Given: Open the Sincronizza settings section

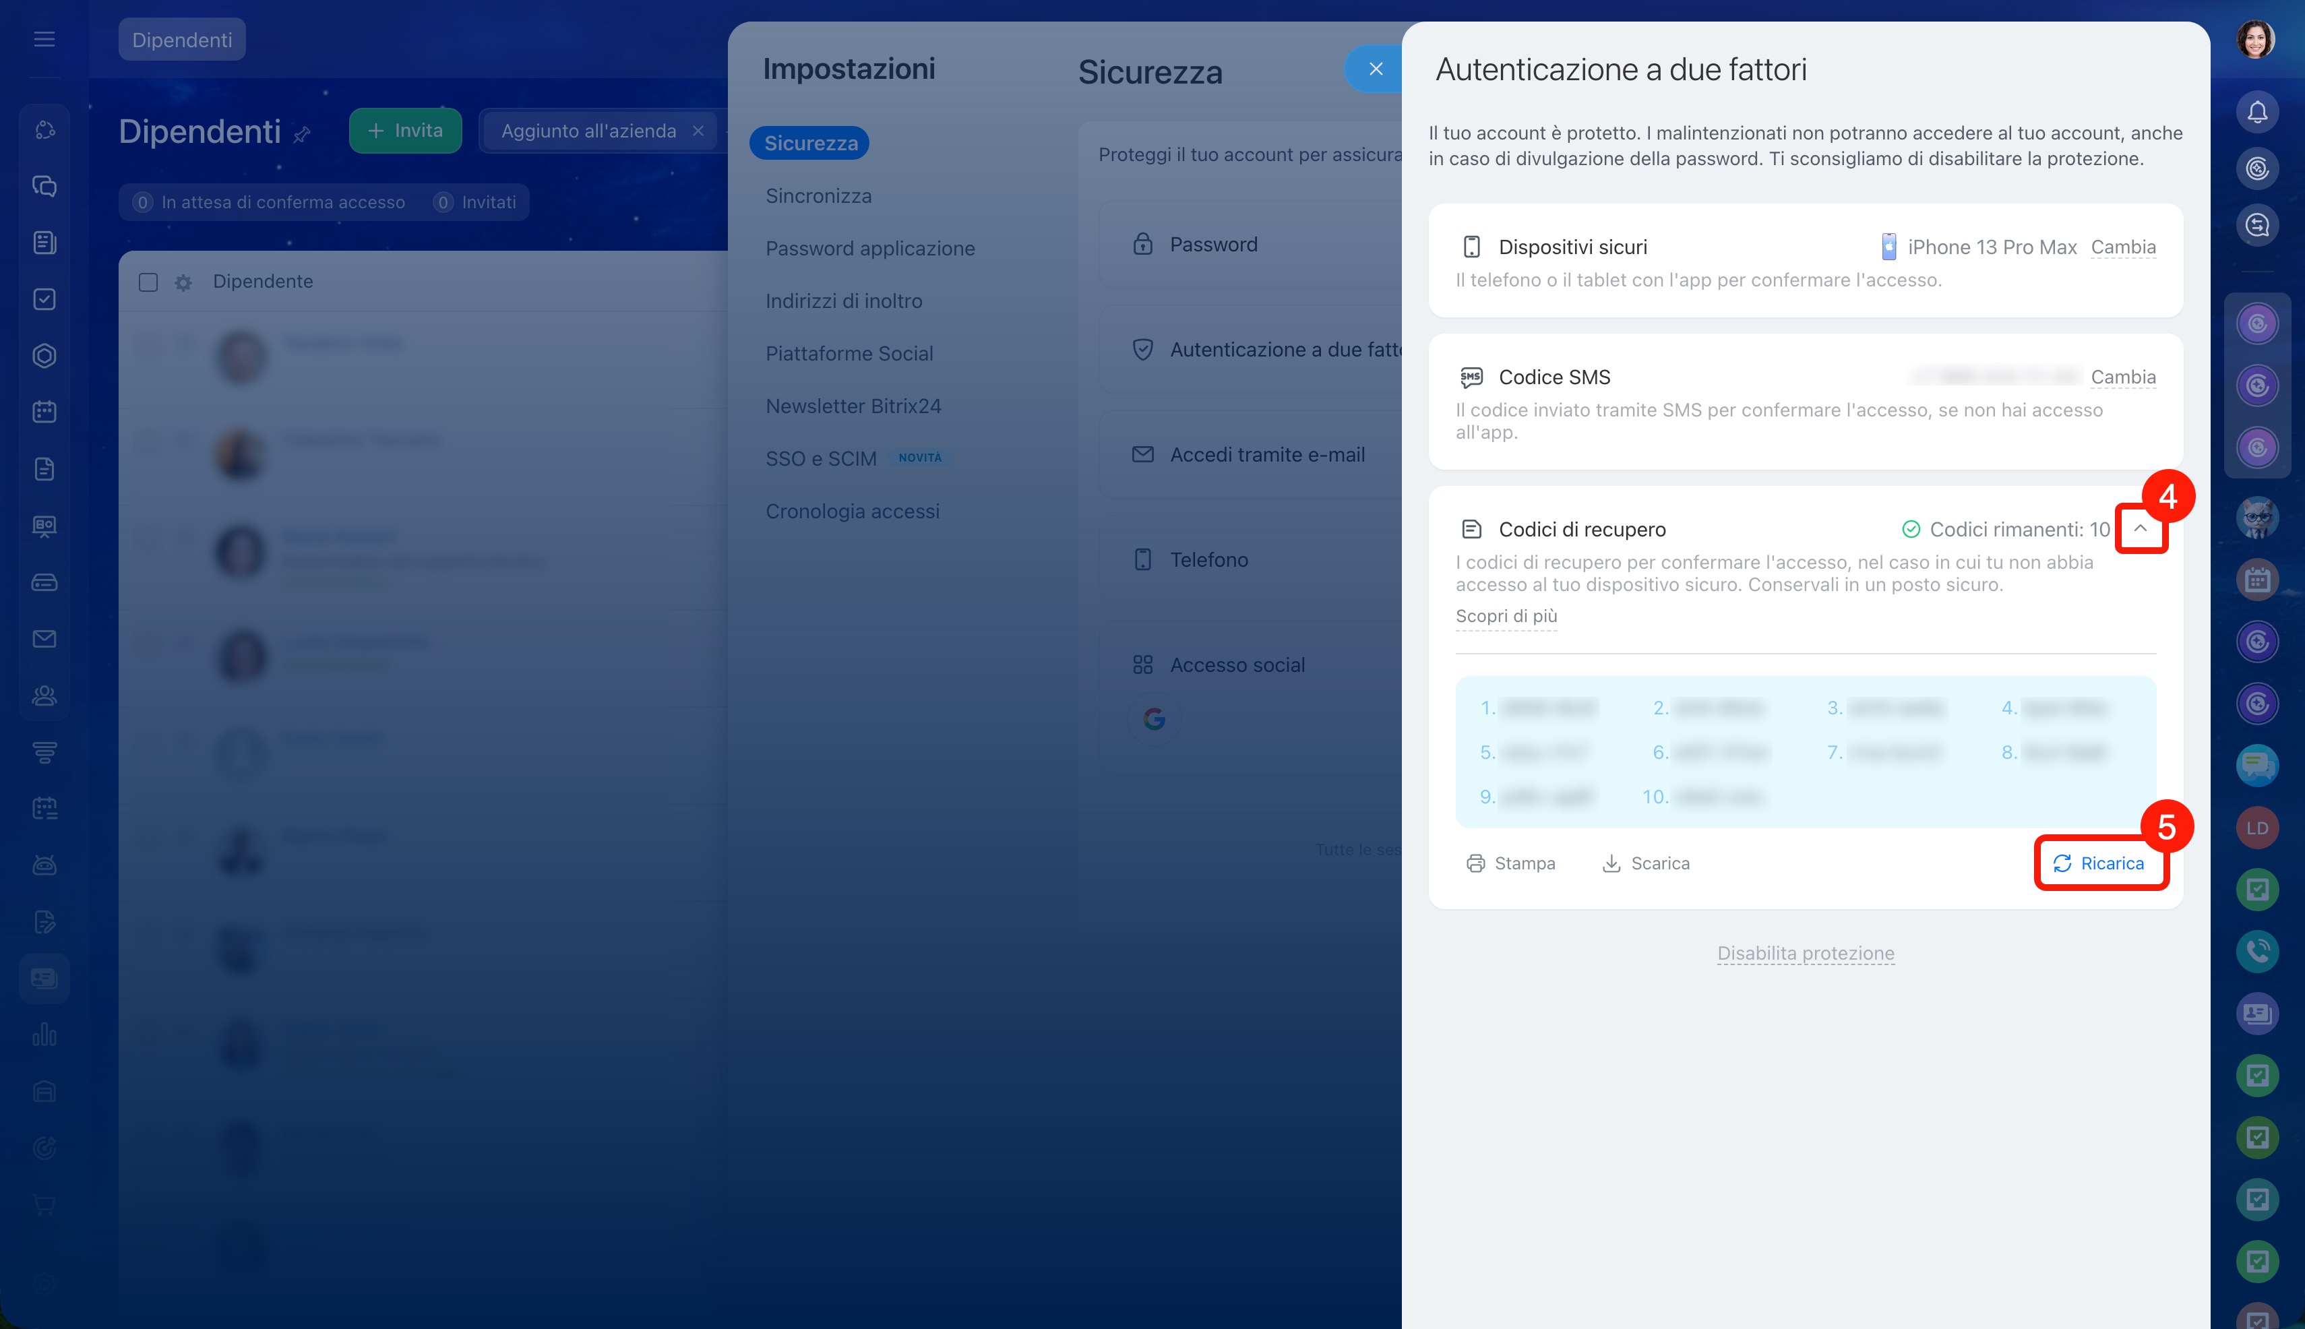Looking at the screenshot, I should pos(818,196).
